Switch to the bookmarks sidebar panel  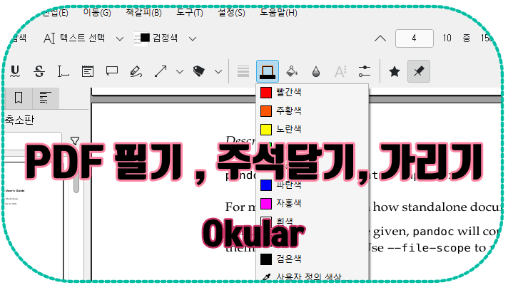[19, 98]
